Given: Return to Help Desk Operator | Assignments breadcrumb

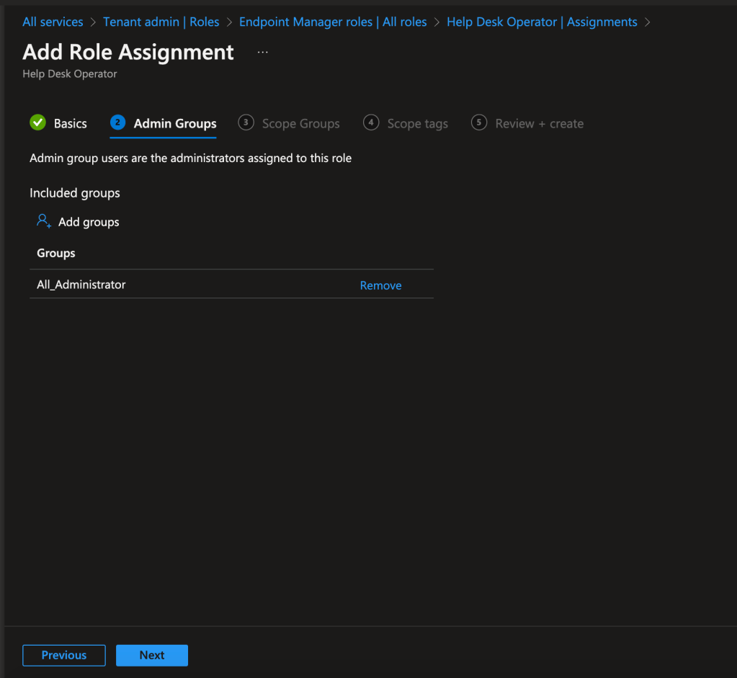Looking at the screenshot, I should point(542,22).
